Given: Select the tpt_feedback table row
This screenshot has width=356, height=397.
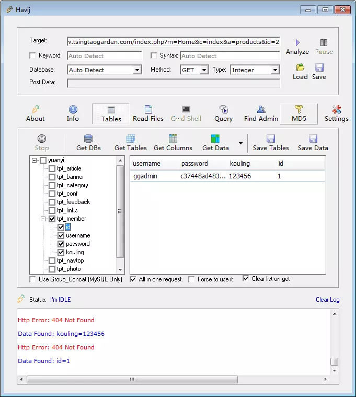Looking at the screenshot, I should click(x=73, y=202).
